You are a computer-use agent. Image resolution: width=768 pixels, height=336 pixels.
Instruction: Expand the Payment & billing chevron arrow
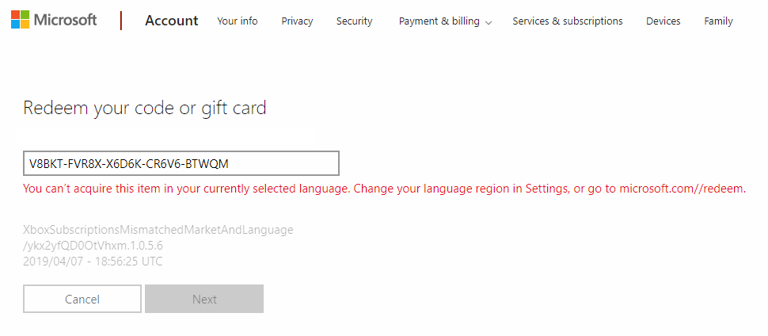pos(488,22)
